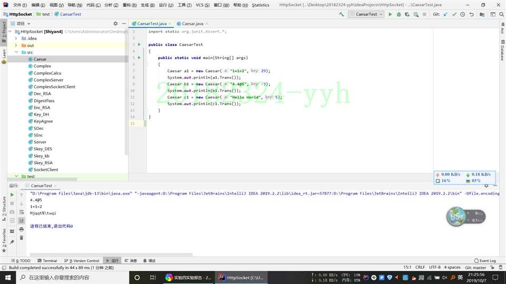506x284 pixels.
Task: Click the gutter run arrow beside main method
Action: coord(139,58)
